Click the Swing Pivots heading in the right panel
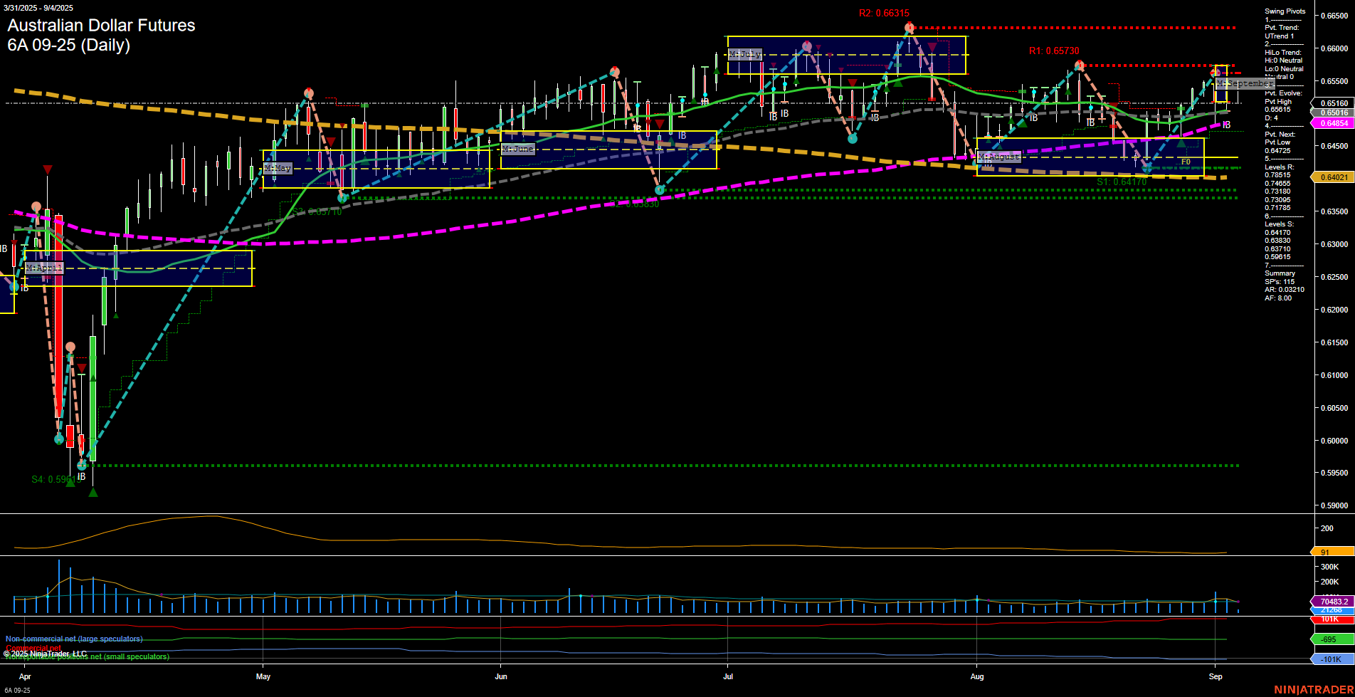 (x=1284, y=11)
